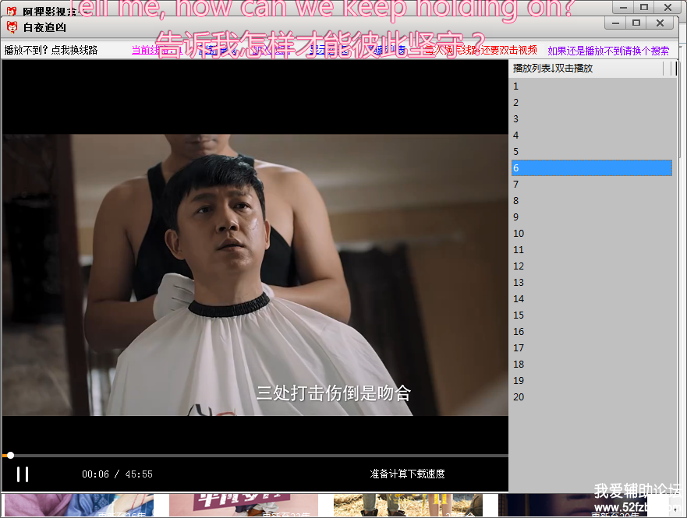Click the progress bar handle at playback start

(10, 456)
